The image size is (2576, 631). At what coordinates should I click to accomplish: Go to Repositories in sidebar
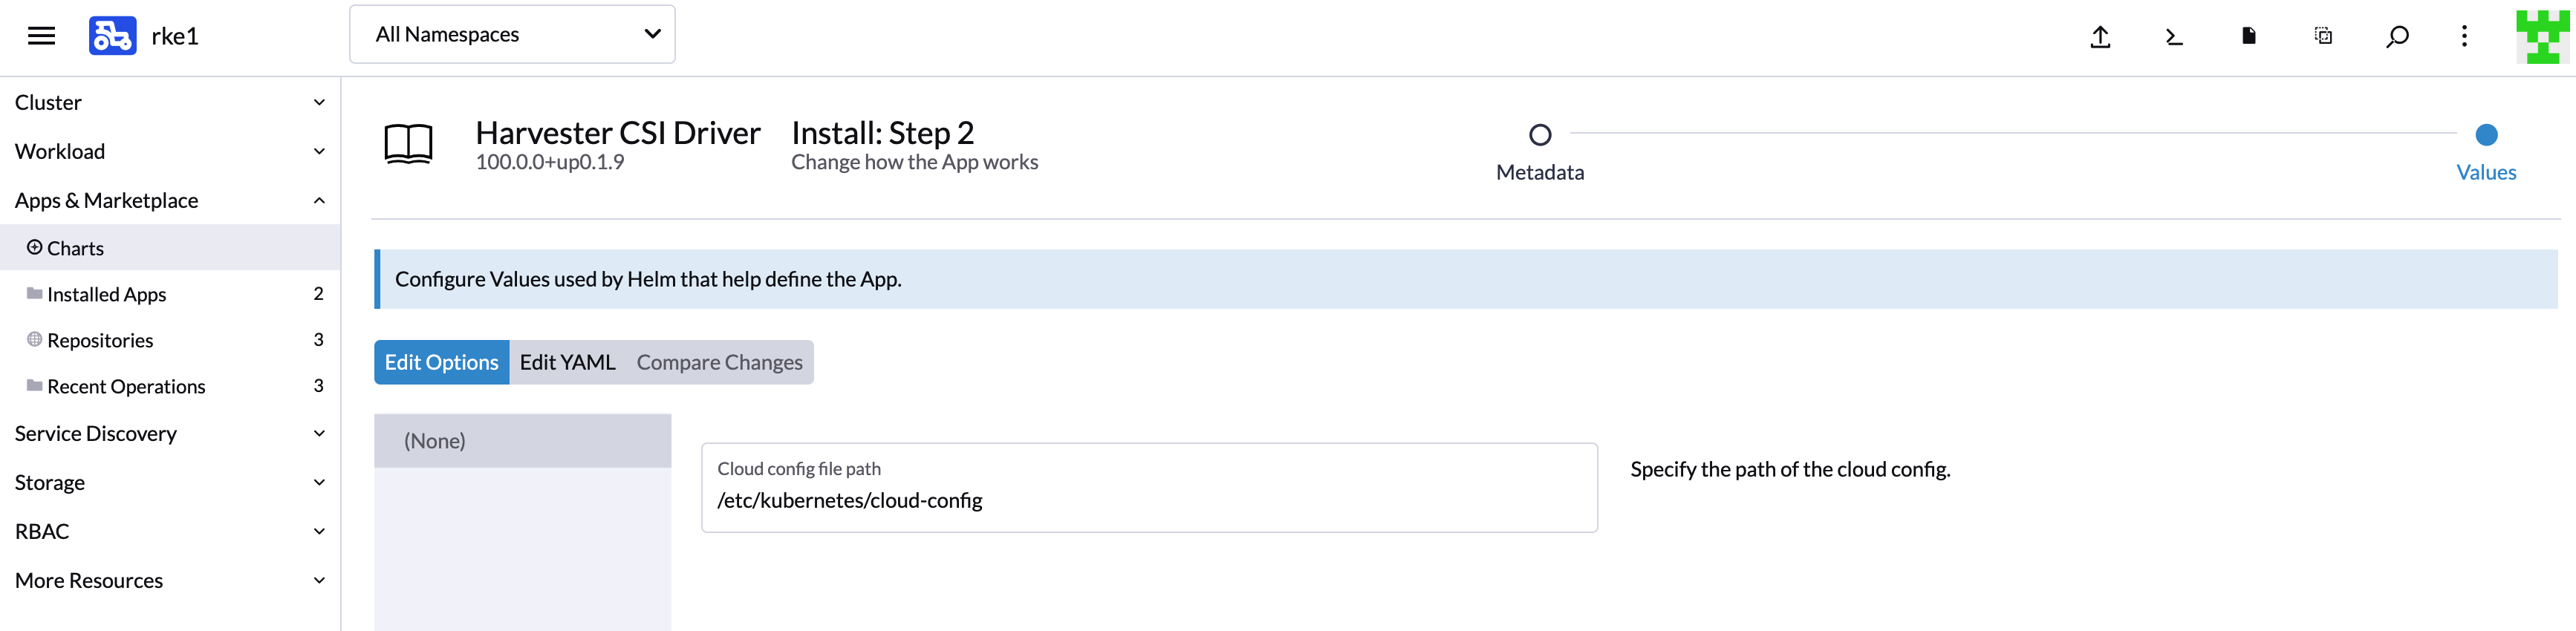tap(100, 341)
